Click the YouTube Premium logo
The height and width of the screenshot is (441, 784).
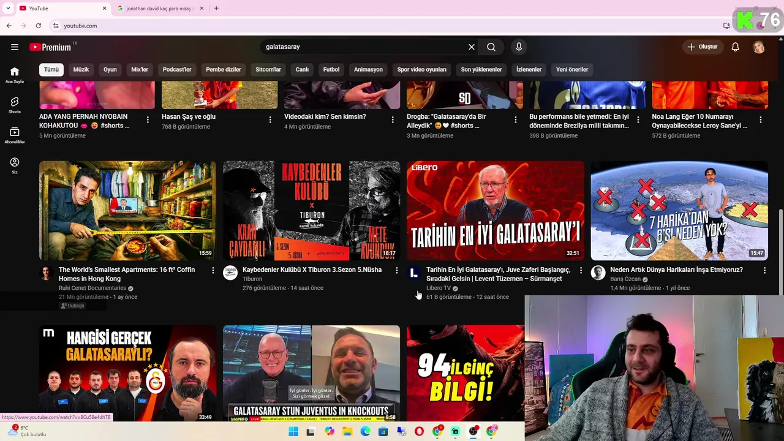coord(50,47)
